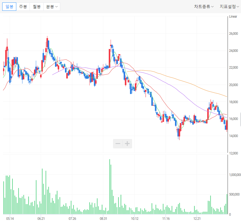Viewport: 241px width, 222px height.
Task: Click the 12.21 date label
Action: click(197, 219)
